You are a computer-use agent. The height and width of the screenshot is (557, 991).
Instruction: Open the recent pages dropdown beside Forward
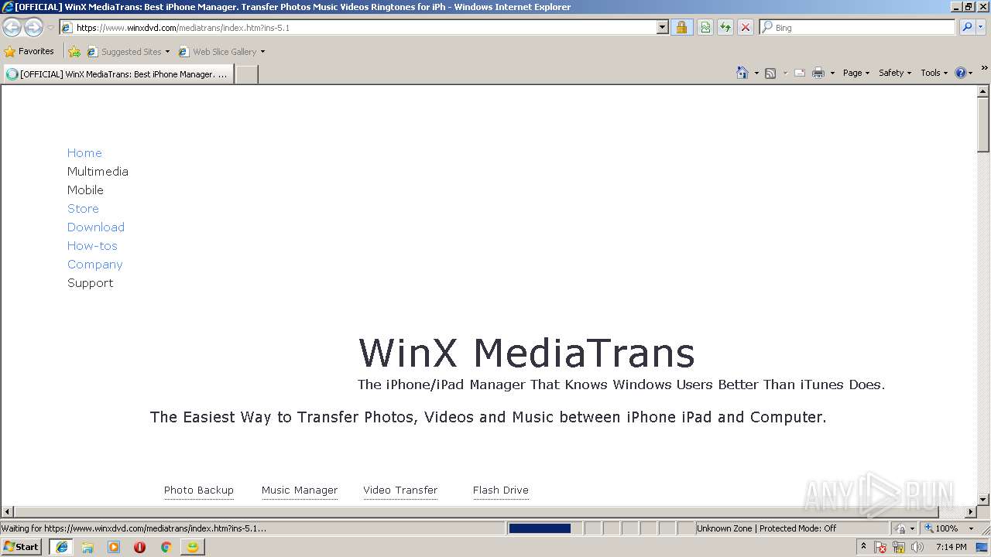click(x=50, y=28)
